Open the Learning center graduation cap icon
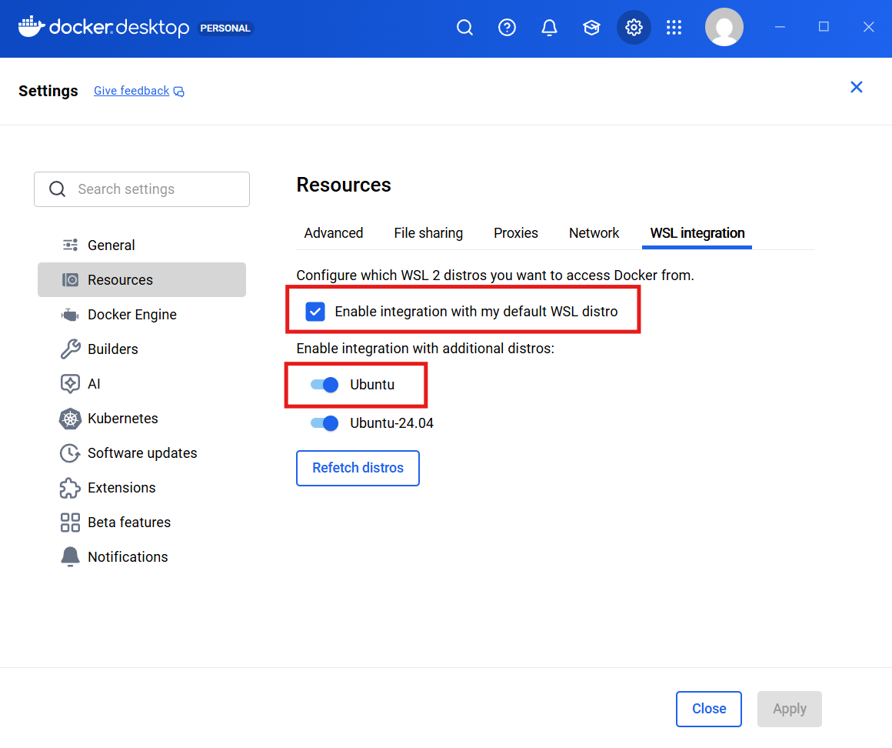 tap(591, 28)
